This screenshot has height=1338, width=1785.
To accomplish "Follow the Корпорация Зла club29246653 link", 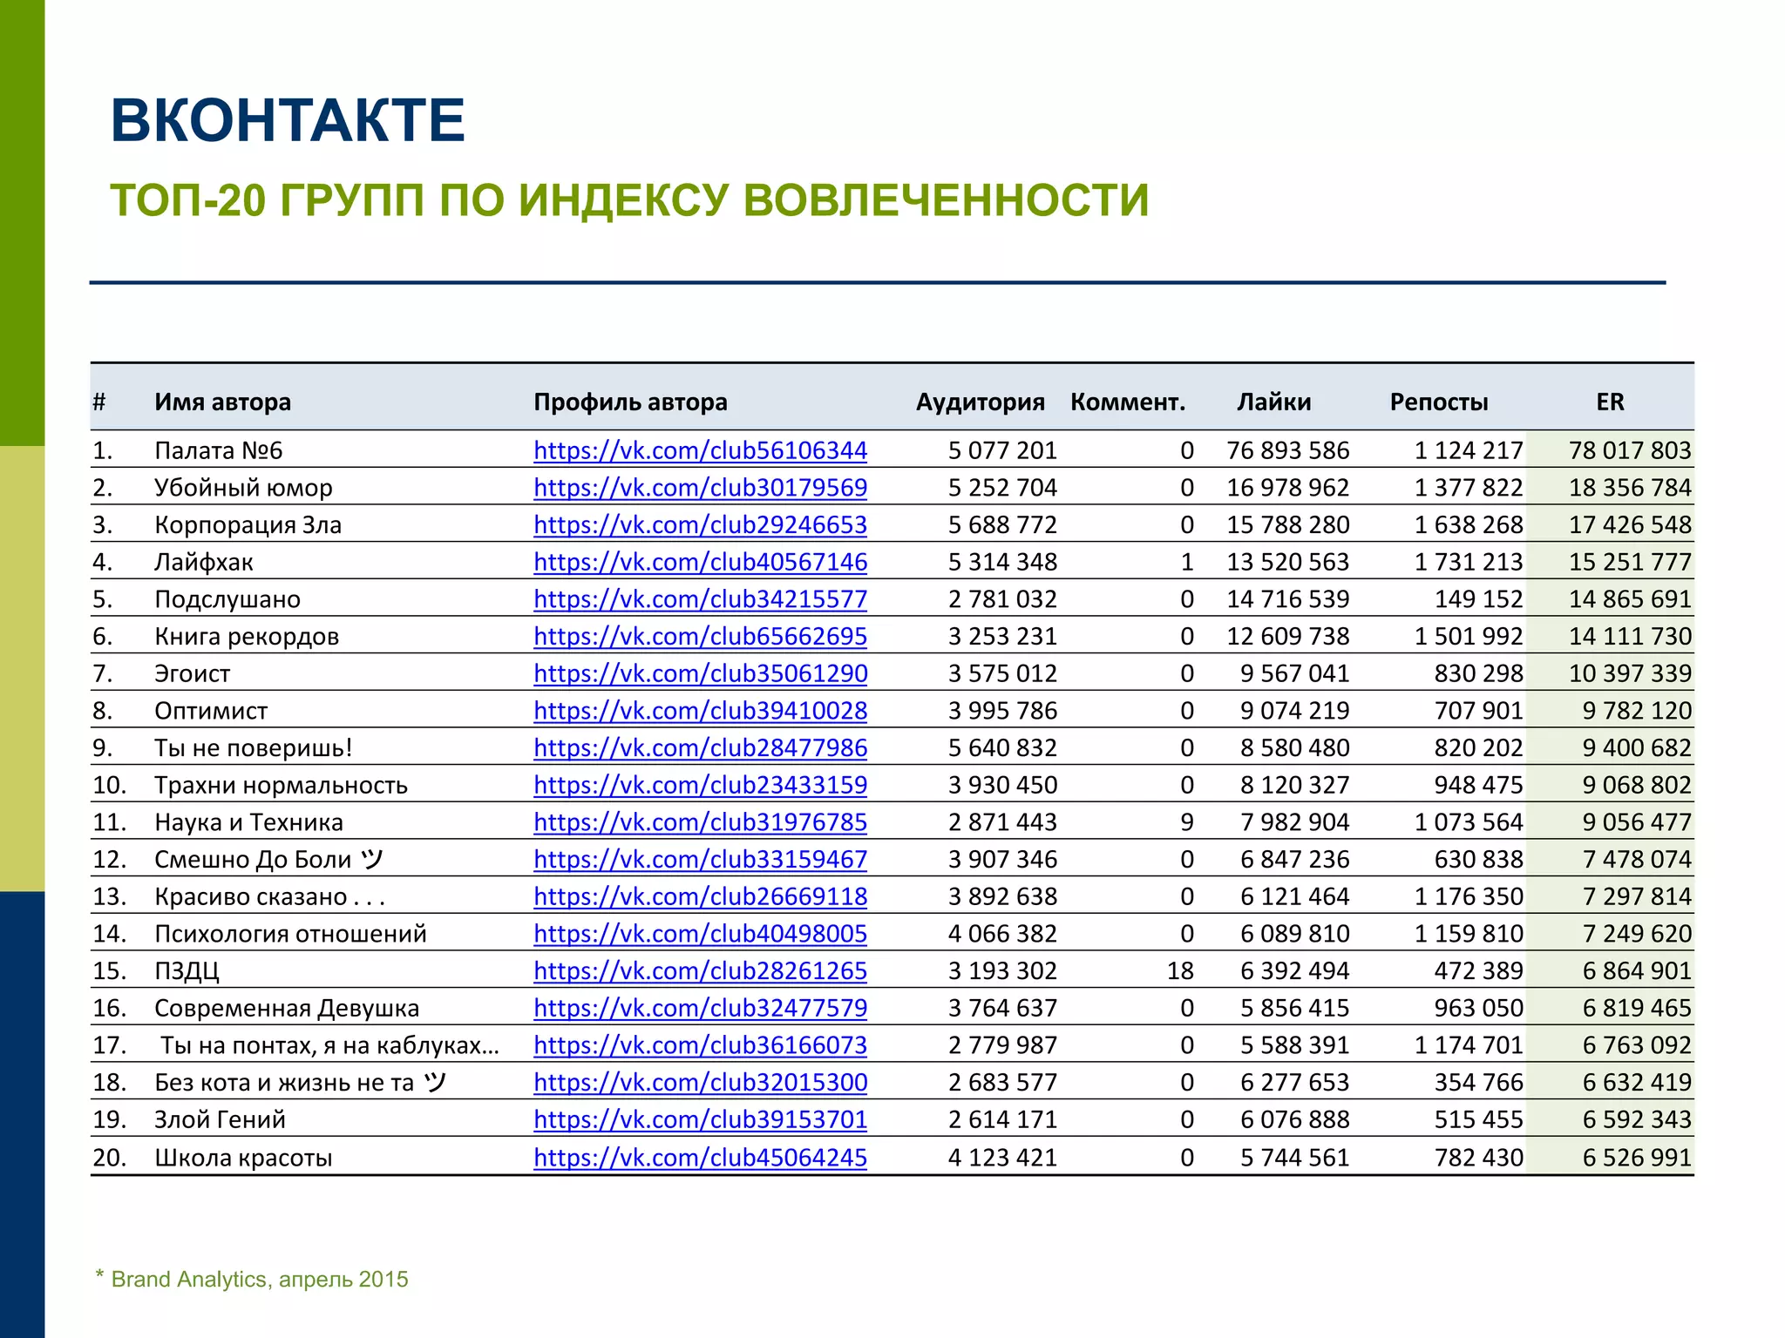I will 700,525.
